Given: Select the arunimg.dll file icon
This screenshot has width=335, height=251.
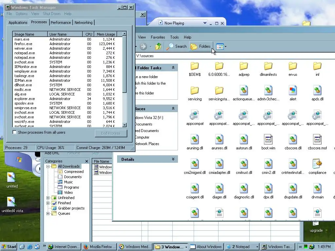Looking at the screenshot, I should tap(195, 140).
